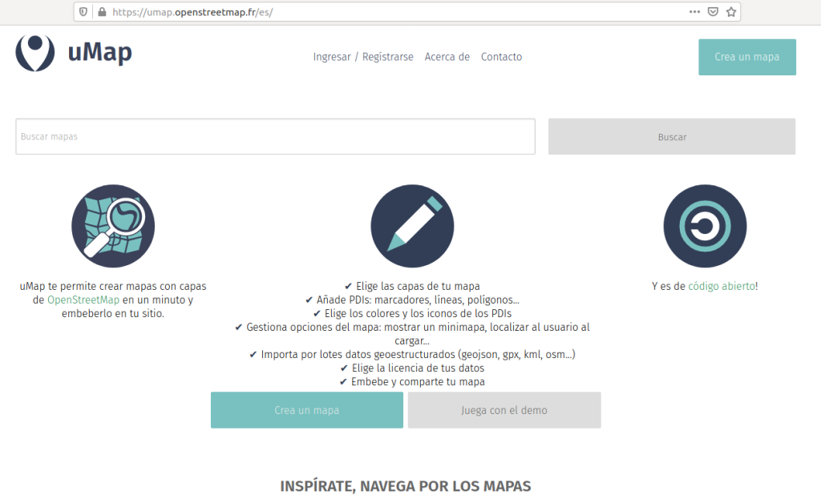Screen dimensions: 821x503
Task: Open the Acerca de page
Action: (x=447, y=57)
